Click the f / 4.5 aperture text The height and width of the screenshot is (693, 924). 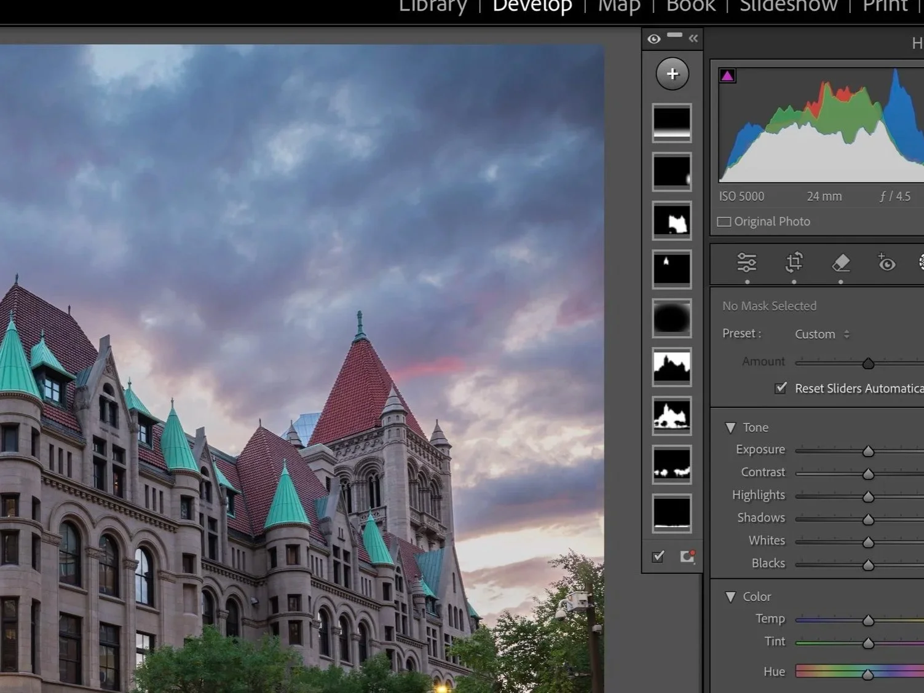895,197
